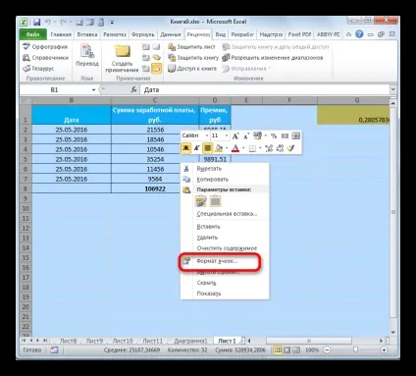Image resolution: width=416 pixels, height=376 pixels.
Task: Select the Лист10 sheet tab
Action: (123, 341)
